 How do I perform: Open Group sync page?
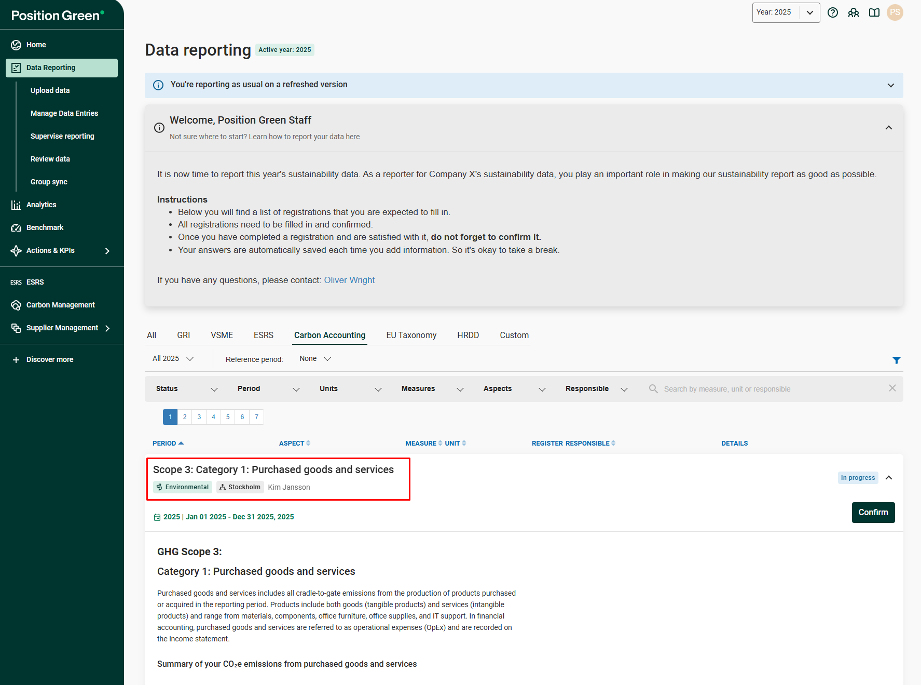tap(49, 182)
